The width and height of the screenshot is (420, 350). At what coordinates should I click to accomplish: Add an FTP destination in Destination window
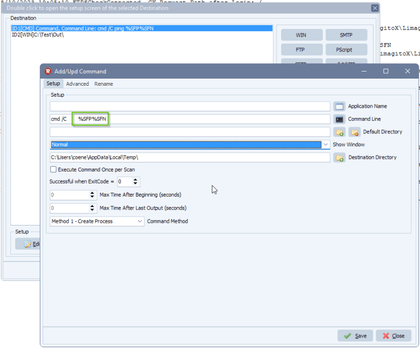click(x=302, y=50)
